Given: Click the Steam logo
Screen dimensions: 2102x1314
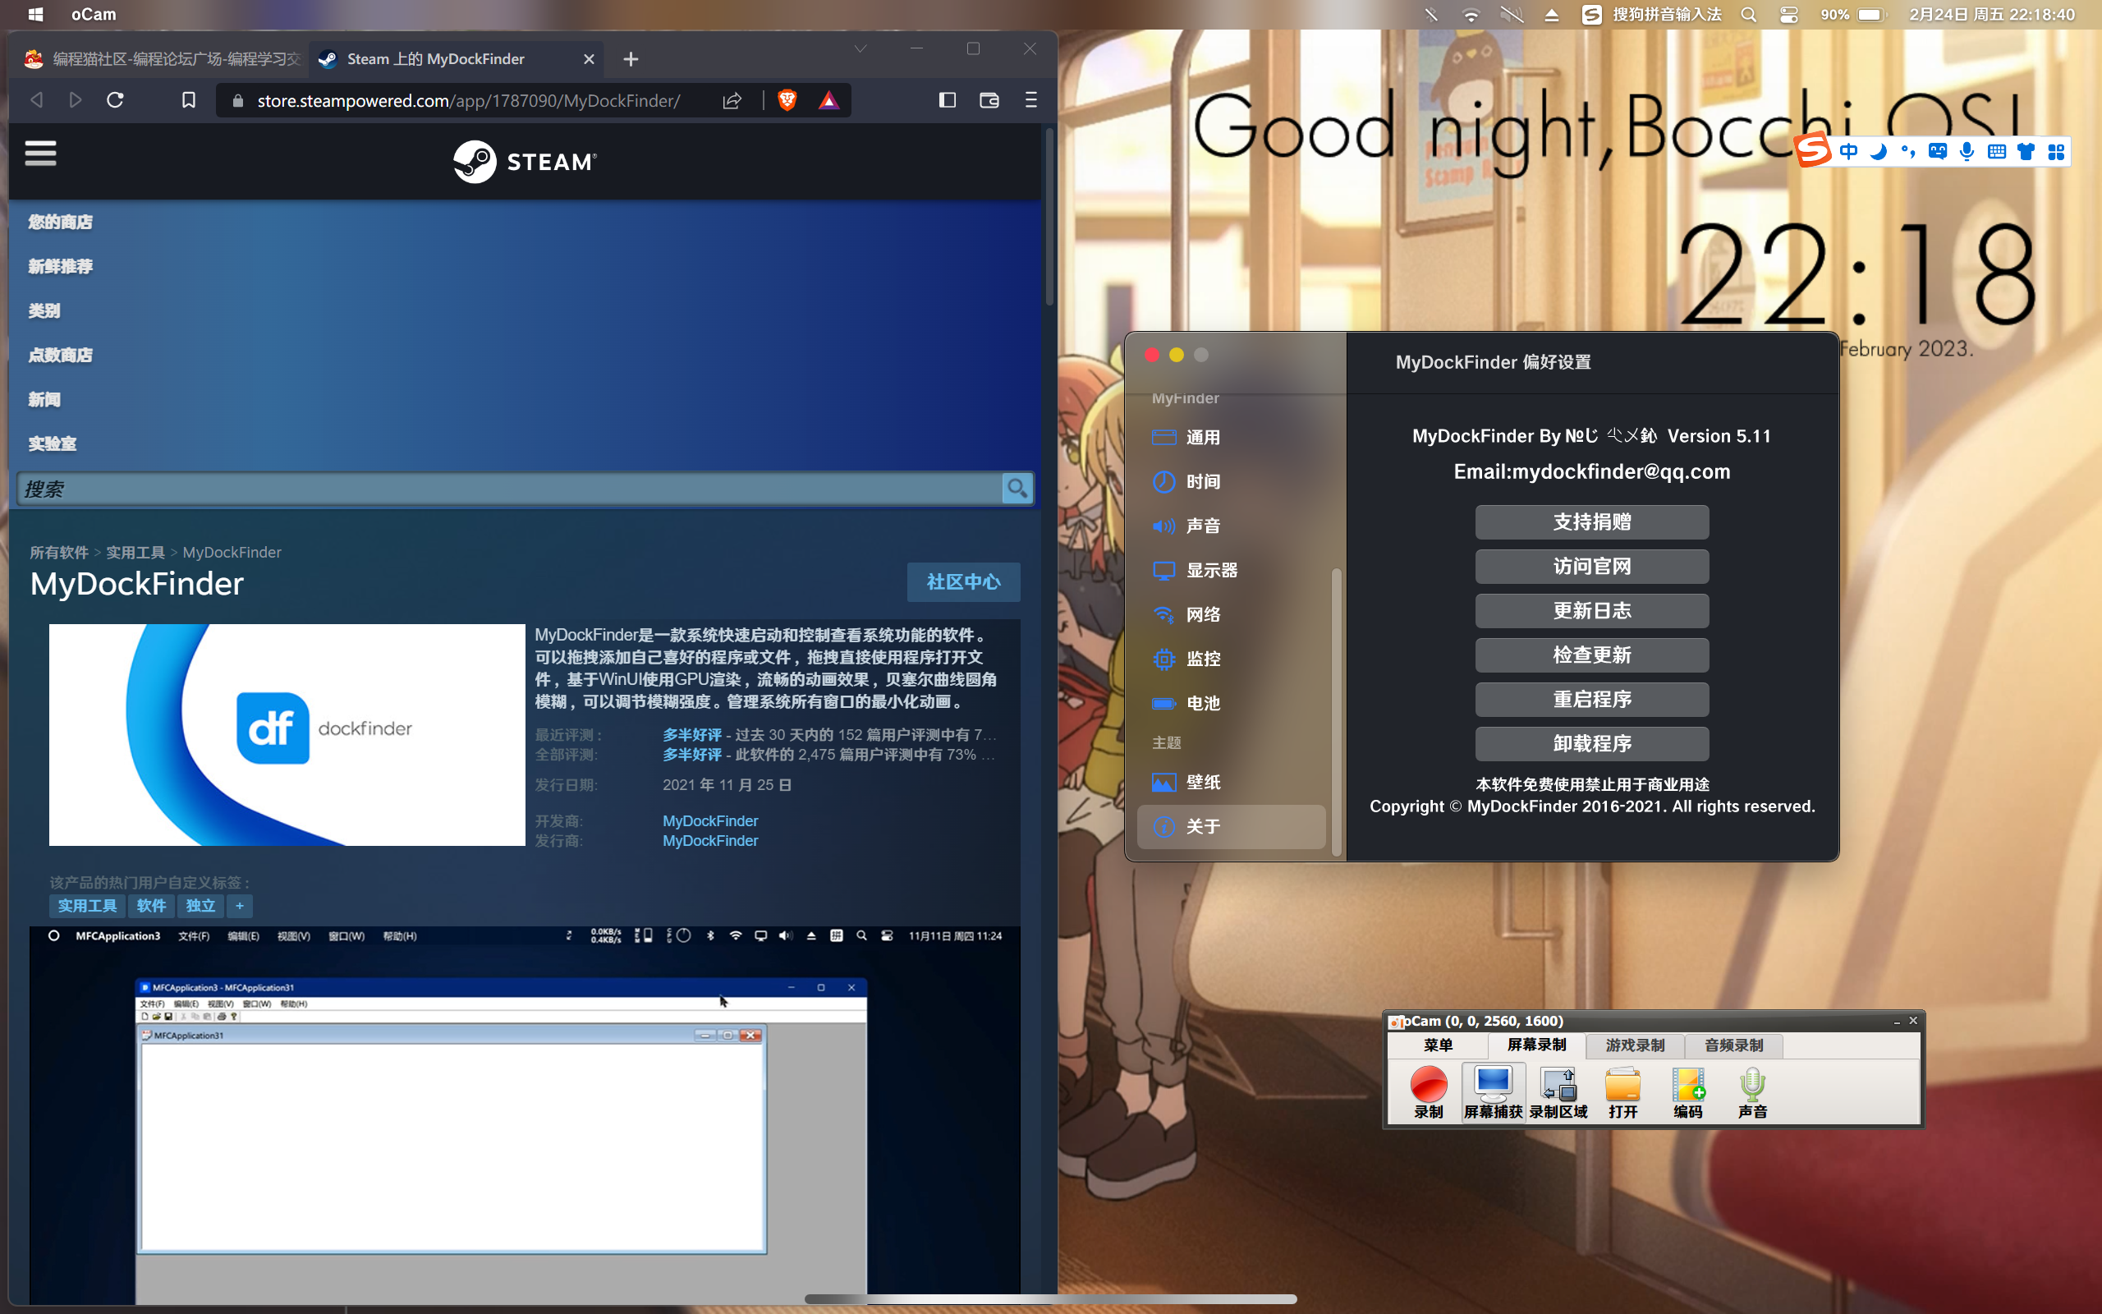Looking at the screenshot, I should pos(525,162).
